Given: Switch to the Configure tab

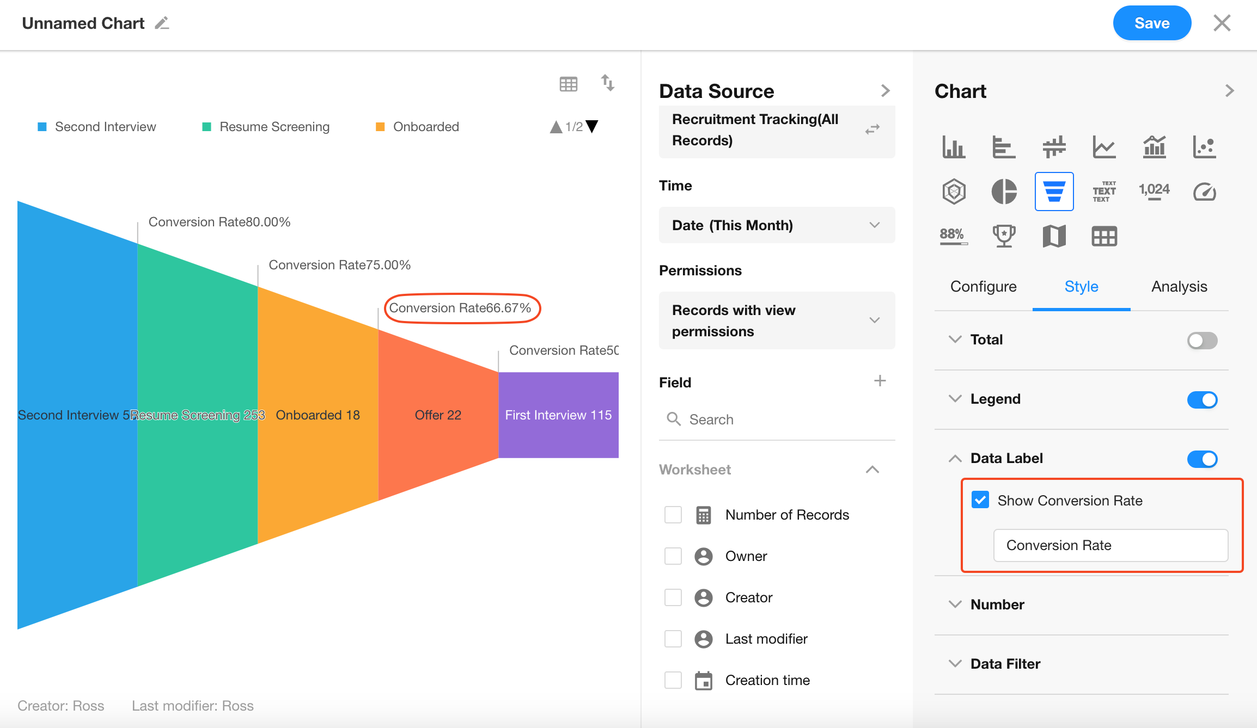Looking at the screenshot, I should click(983, 287).
